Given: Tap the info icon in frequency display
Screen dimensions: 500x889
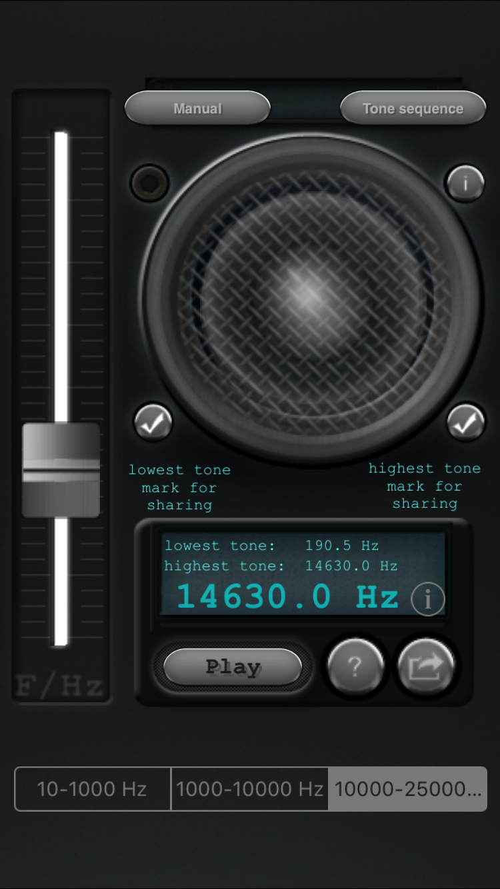Looking at the screenshot, I should coord(427,600).
